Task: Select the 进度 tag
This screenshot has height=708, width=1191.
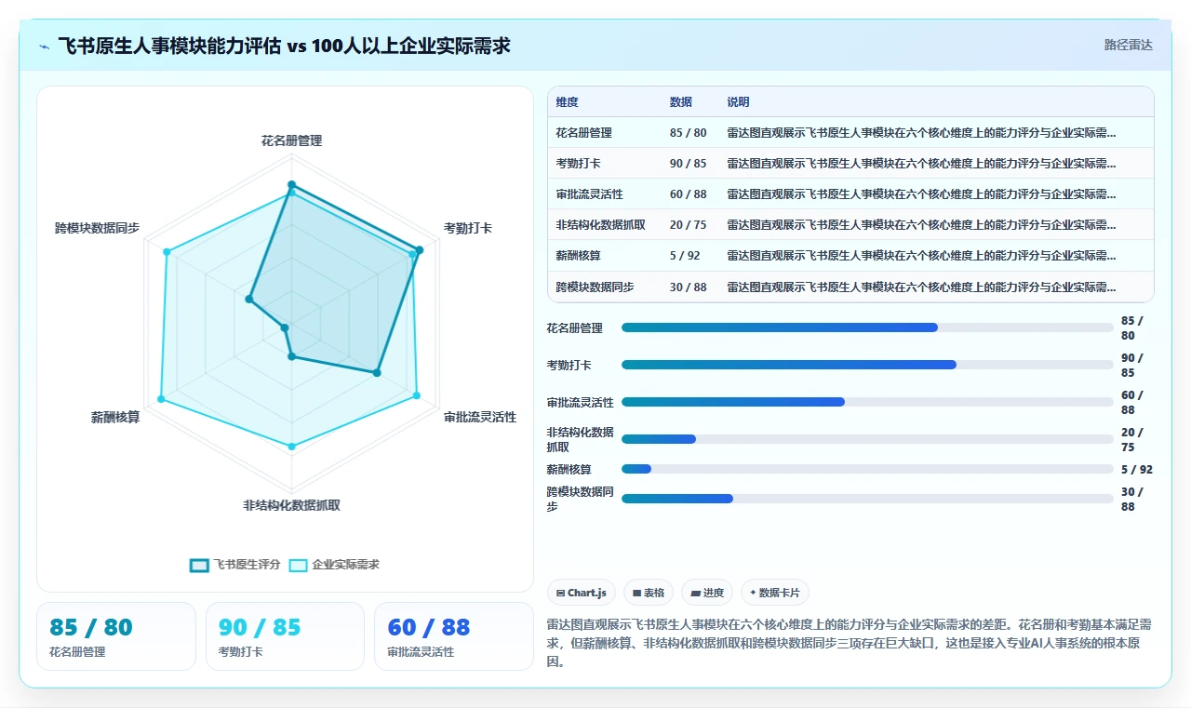Action: click(707, 593)
